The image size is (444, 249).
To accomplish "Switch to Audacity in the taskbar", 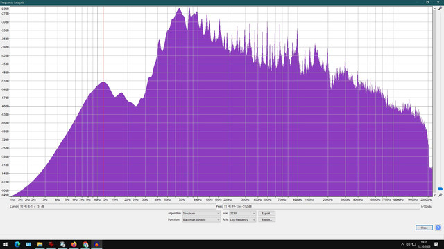I will (96, 244).
